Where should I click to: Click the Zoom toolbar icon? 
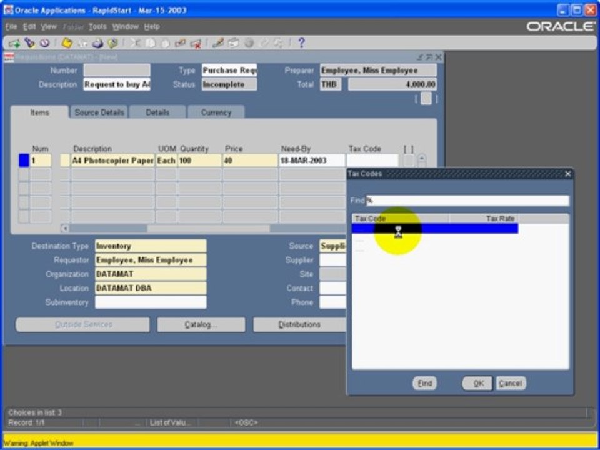tap(233, 43)
